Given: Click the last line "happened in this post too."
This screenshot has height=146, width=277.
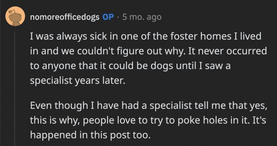Looking at the screenshot, I should pyautogui.click(x=90, y=135).
